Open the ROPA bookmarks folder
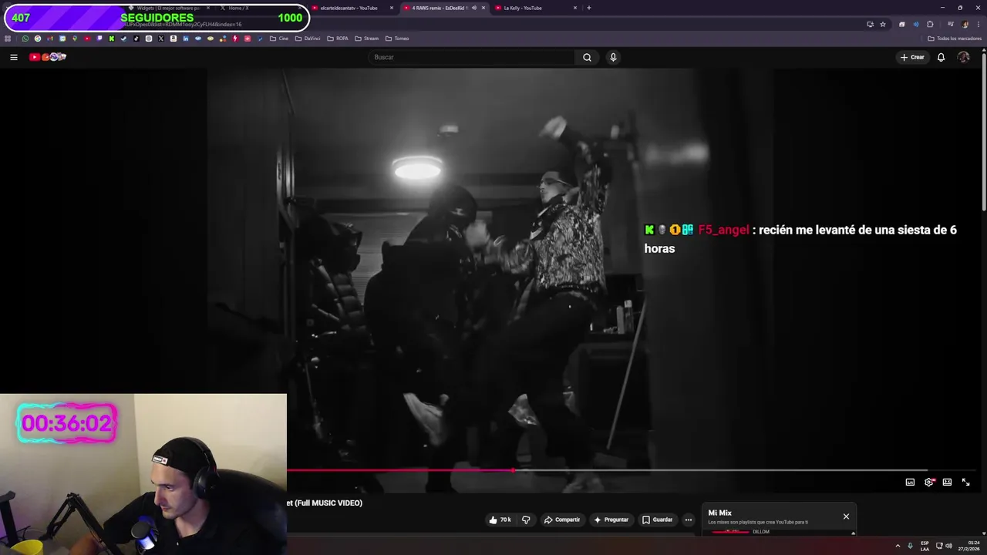The image size is (987, 555). 338,39
